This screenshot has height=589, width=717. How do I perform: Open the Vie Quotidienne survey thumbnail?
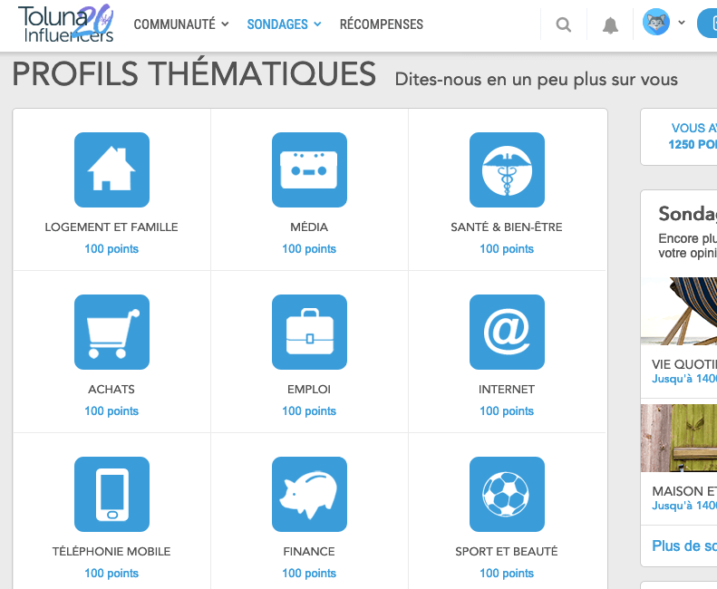click(678, 311)
